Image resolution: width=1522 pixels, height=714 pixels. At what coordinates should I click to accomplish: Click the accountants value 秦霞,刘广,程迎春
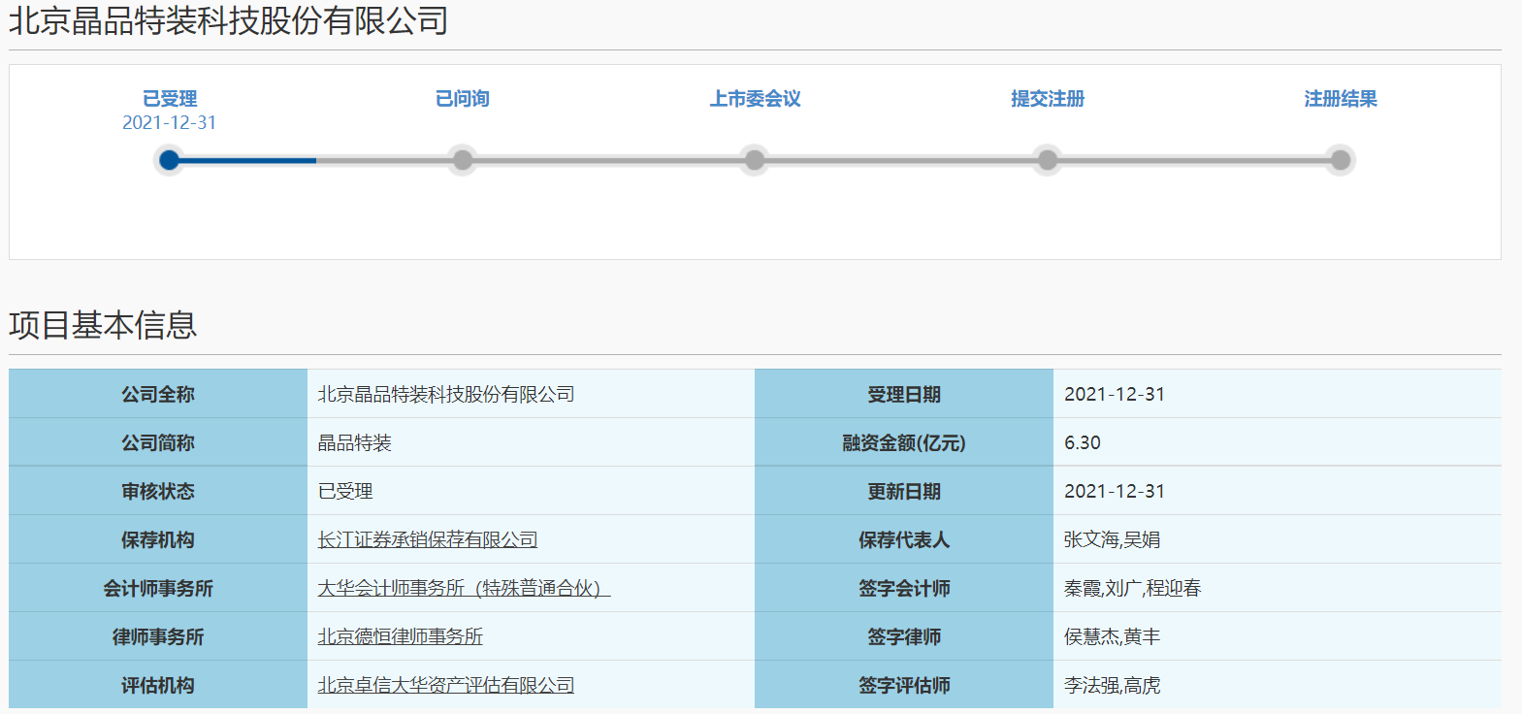(x=1133, y=588)
